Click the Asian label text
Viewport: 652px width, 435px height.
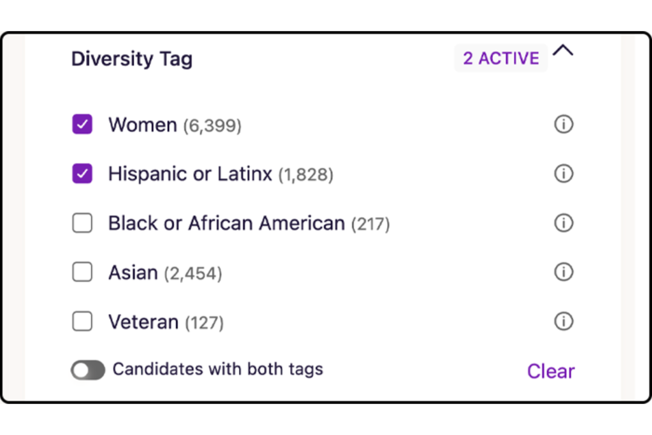click(133, 273)
